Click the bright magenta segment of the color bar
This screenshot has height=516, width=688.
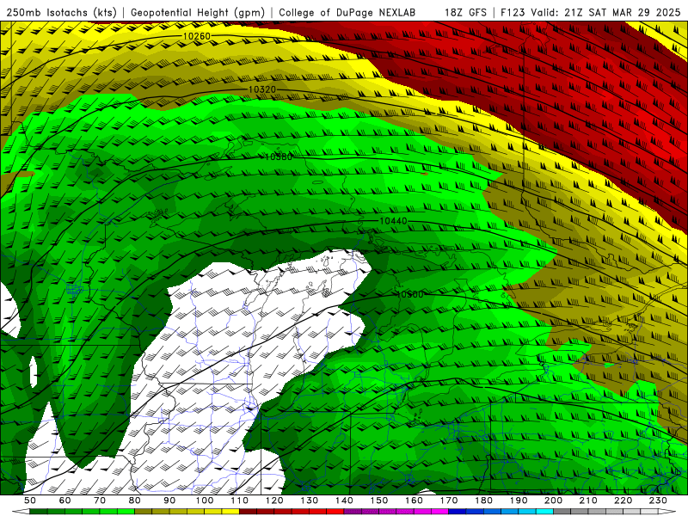pyautogui.click(x=440, y=512)
